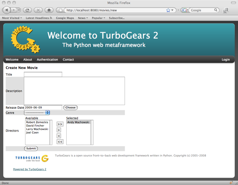Open the About navigation tab
The height and width of the screenshot is (185, 238).
pyautogui.click(x=28, y=60)
